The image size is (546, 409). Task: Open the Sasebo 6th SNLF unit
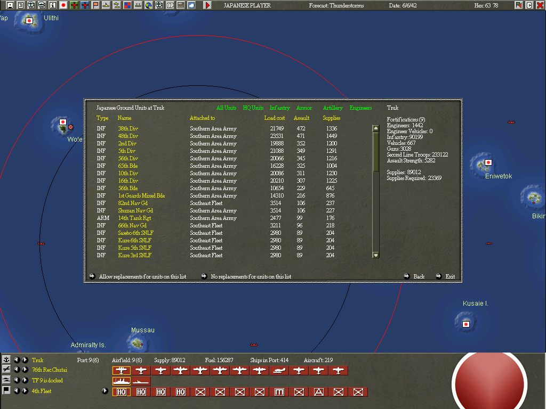tap(135, 233)
